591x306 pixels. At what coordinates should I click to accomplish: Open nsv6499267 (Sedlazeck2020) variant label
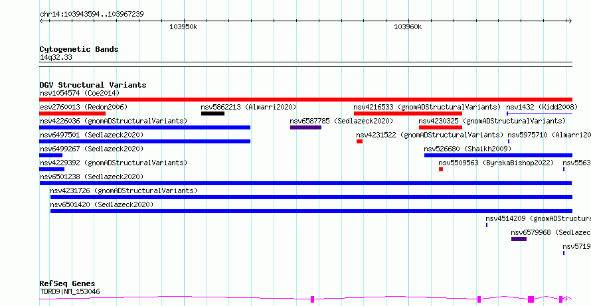click(92, 149)
